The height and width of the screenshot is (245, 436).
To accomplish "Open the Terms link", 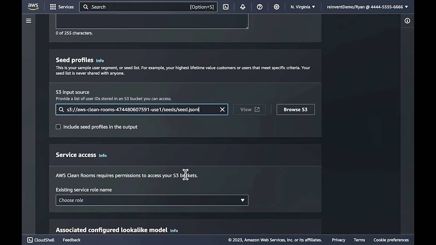I will click(359, 240).
